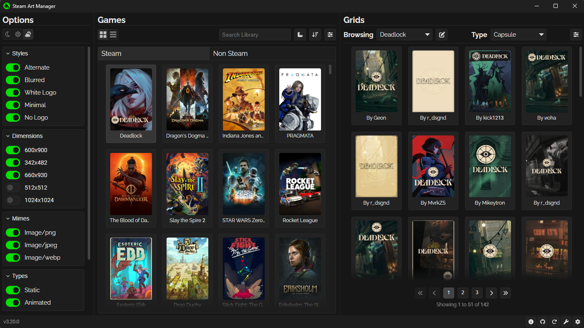The height and width of the screenshot is (328, 584).
Task: Switch Games to list view
Action: tap(113, 35)
